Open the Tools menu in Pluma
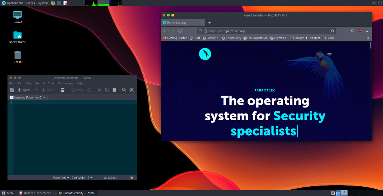Image resolution: width=383 pixels, height=196 pixels. coord(51,83)
